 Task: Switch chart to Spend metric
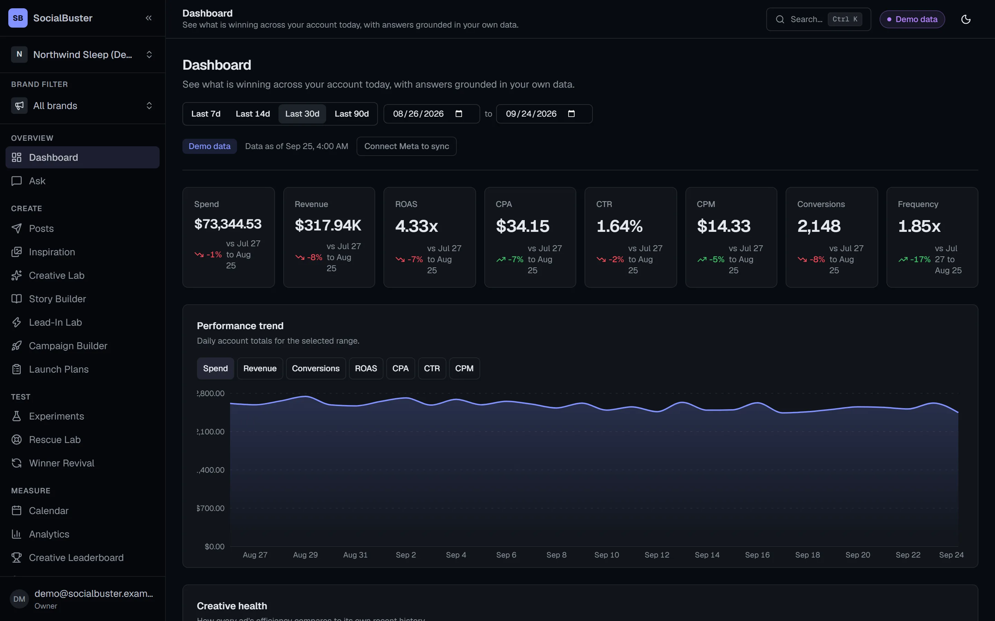(x=216, y=368)
